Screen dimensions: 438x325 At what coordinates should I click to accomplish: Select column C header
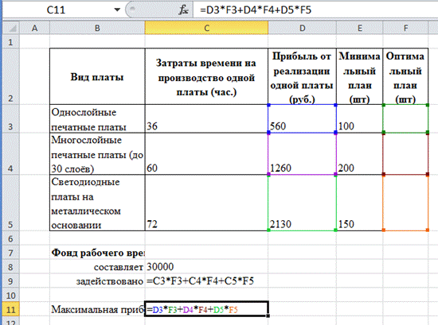tap(206, 28)
